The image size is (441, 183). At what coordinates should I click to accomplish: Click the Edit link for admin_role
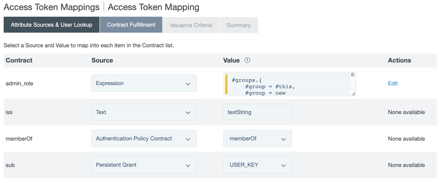point(393,83)
